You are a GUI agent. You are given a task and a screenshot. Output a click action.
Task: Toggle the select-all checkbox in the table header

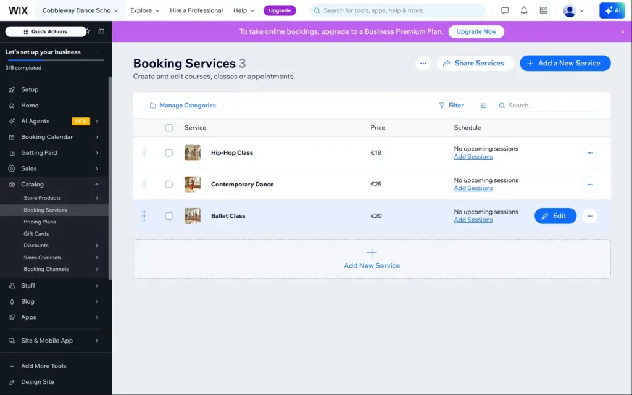[168, 128]
